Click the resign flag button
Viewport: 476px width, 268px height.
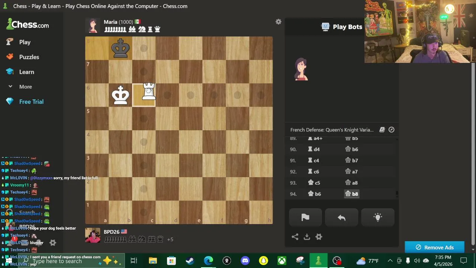click(305, 218)
